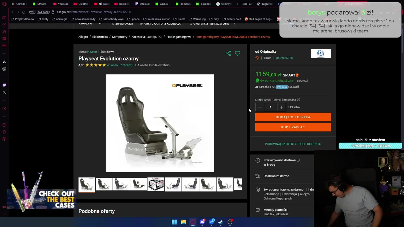Select first chair thumbnail
Viewport: 404px width, 227px height.
coord(87,184)
